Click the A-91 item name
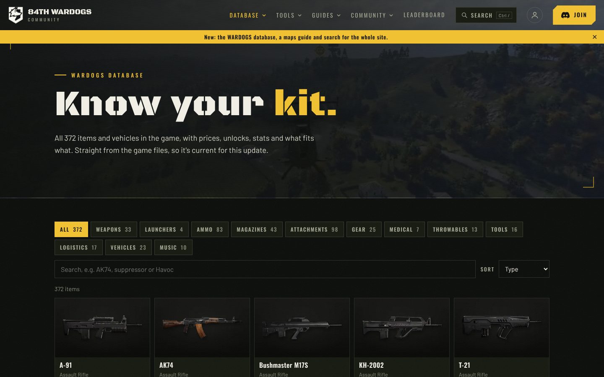604x377 pixels. [x=66, y=365]
